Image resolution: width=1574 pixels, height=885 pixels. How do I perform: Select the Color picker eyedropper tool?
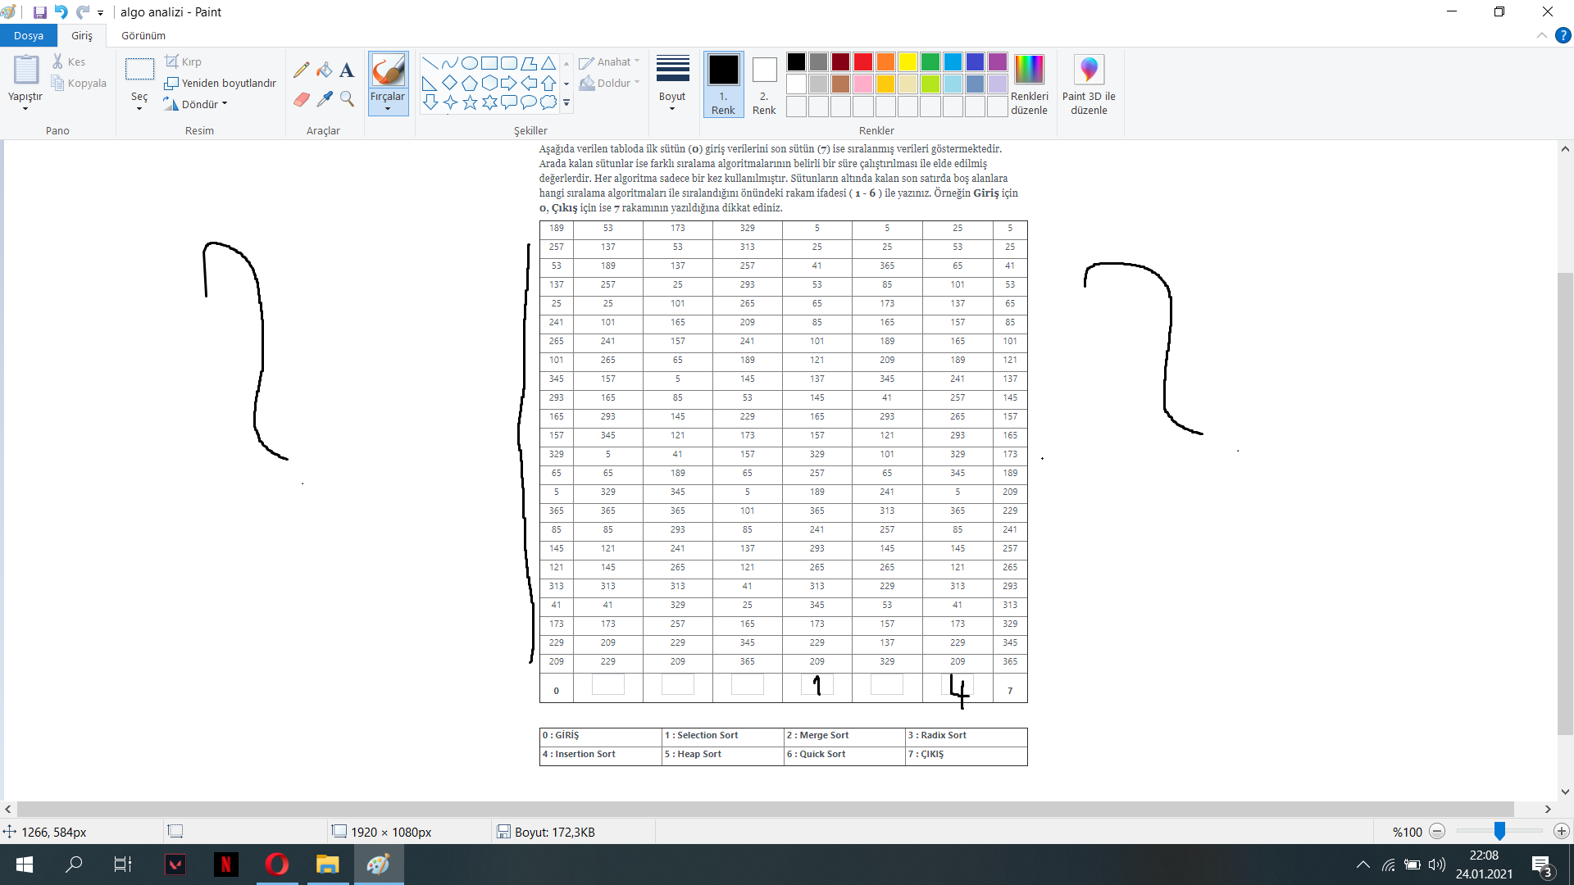[325, 99]
